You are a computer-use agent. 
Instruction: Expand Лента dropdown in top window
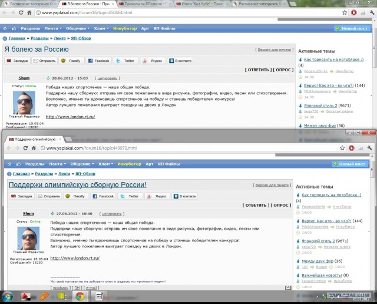pos(53,28)
